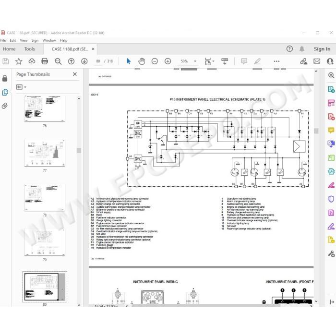
Task: Open the File menu
Action: (3, 40)
